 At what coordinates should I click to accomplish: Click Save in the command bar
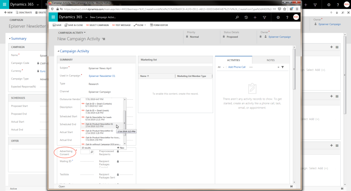(57, 25)
